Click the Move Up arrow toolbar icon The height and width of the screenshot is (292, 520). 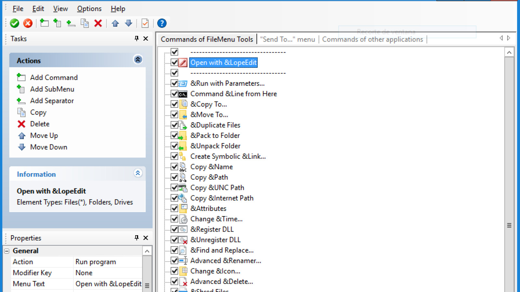tap(115, 23)
